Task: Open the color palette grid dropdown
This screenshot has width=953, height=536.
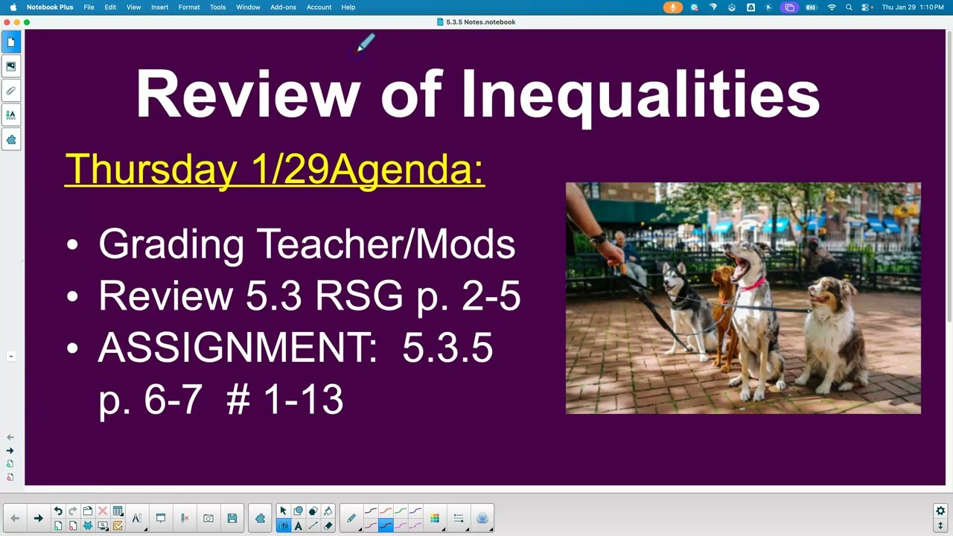Action: (435, 518)
